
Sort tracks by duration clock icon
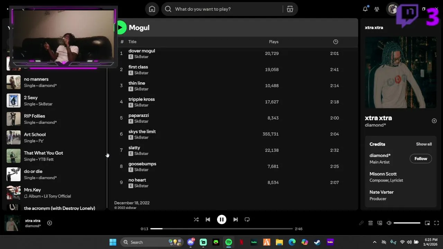coord(335,41)
